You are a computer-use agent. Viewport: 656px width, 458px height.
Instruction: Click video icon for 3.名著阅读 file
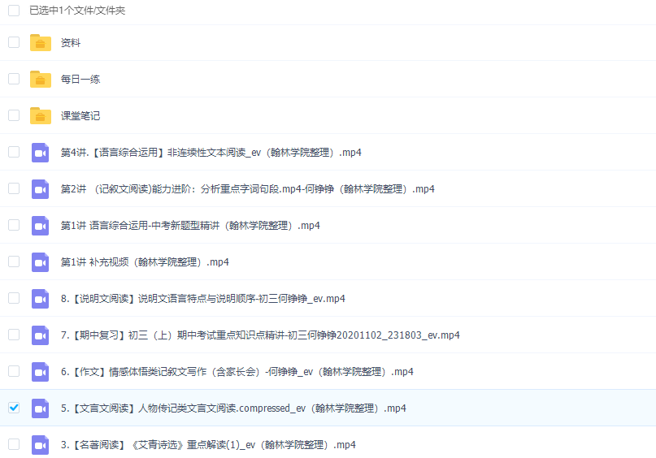[40, 445]
